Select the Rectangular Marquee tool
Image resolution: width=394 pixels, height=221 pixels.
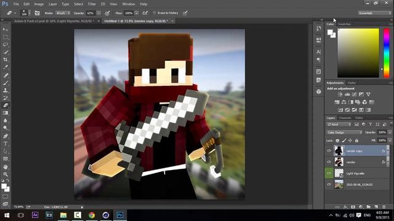click(x=6, y=37)
